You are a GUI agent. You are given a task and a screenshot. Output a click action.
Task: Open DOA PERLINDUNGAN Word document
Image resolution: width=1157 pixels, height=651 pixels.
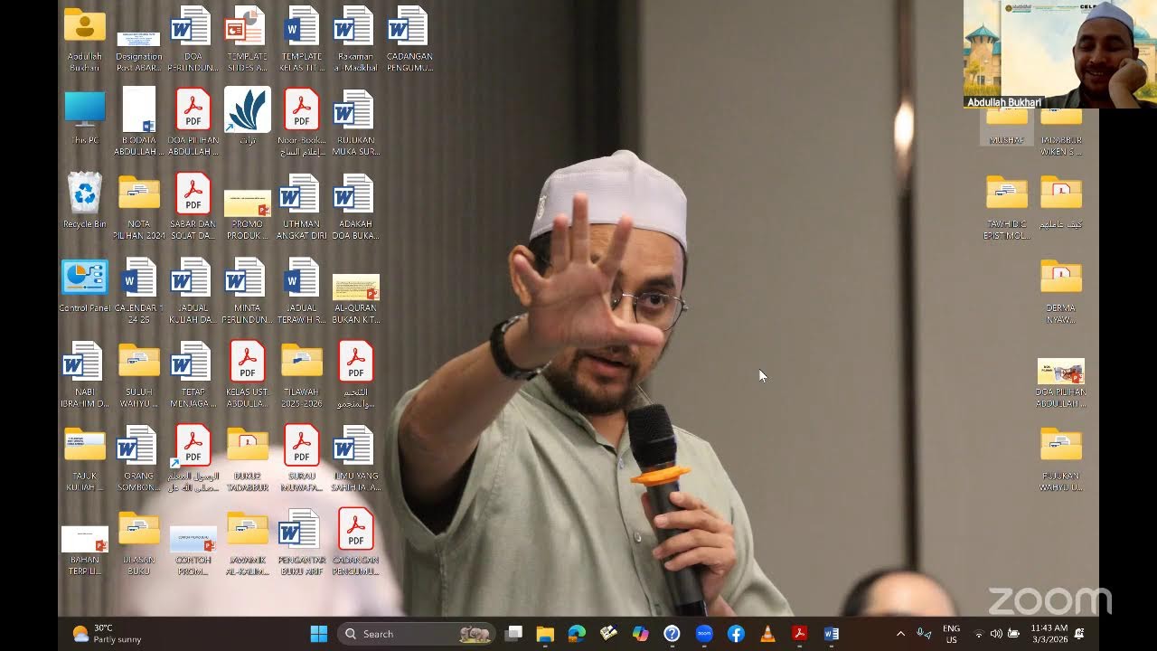(193, 41)
